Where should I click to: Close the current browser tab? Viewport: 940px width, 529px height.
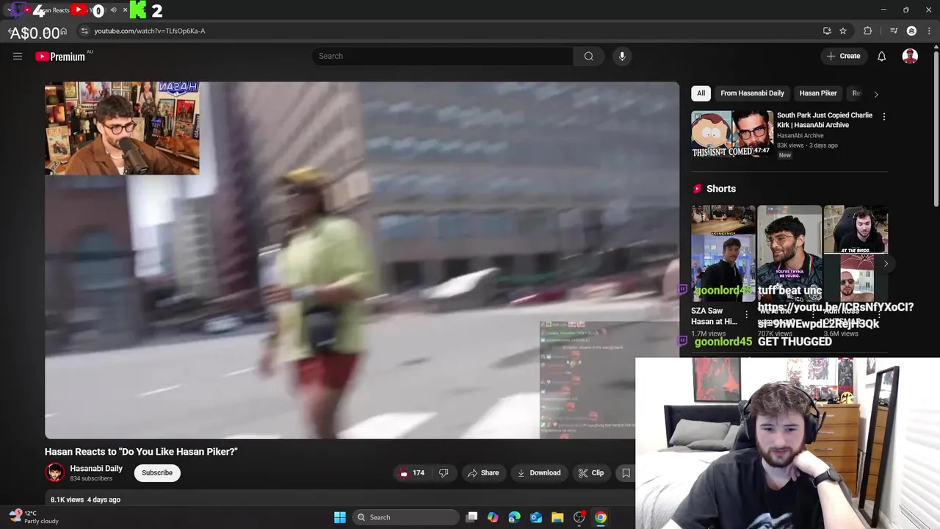click(125, 10)
